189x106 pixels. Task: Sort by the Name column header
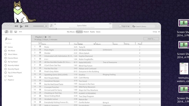[44, 44]
